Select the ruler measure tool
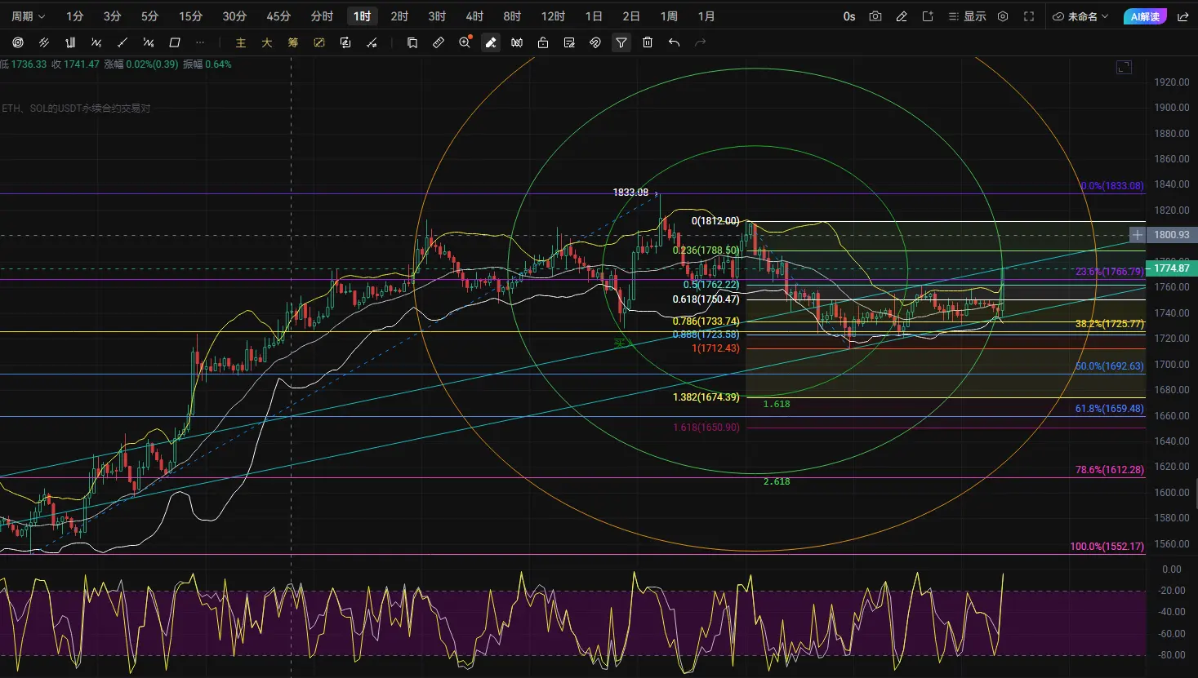 point(439,42)
